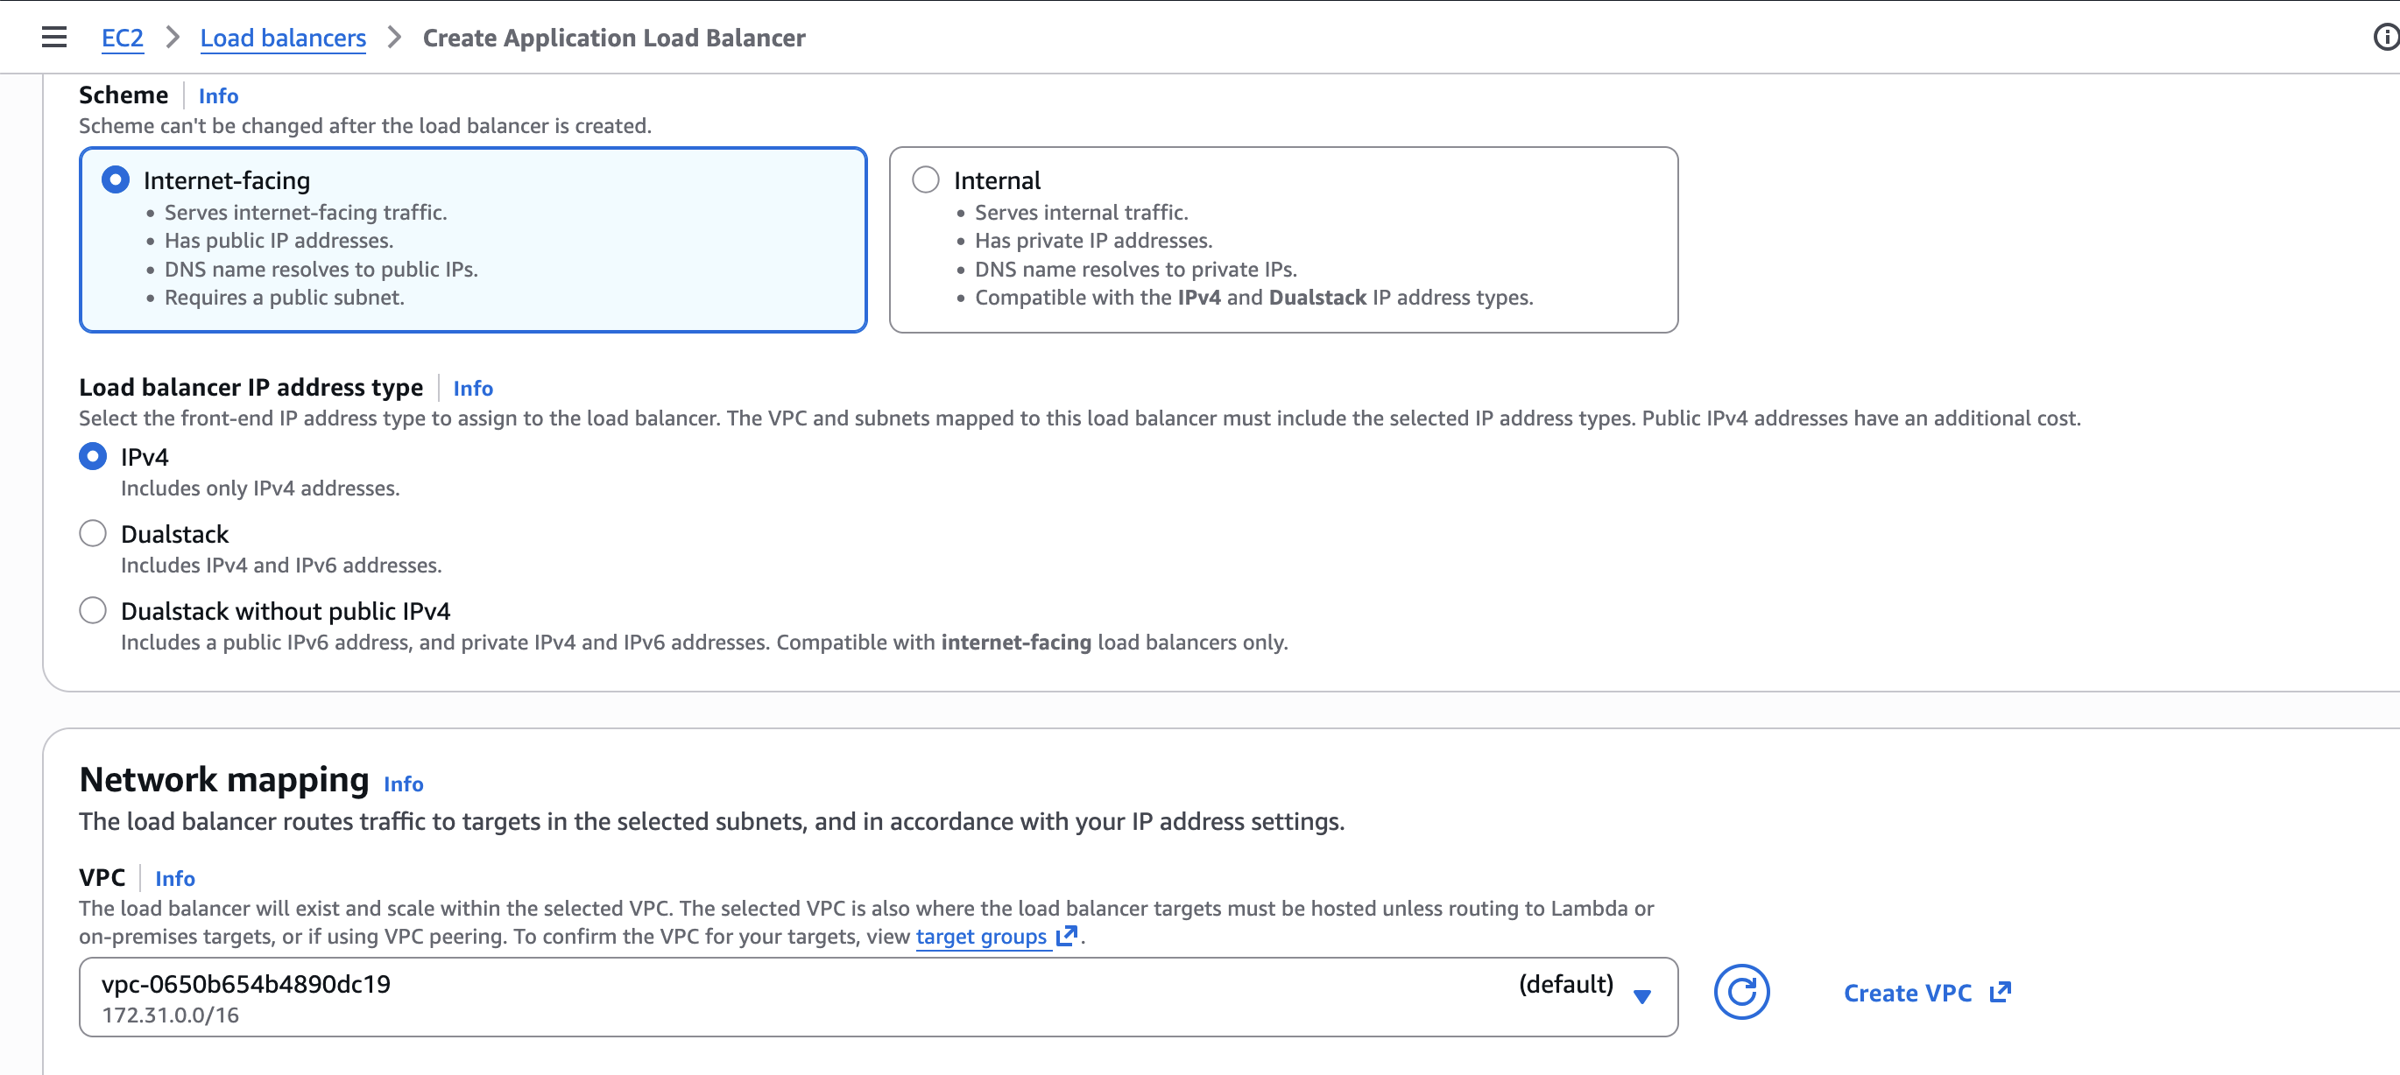Select the Internet-facing scheme radio button
This screenshot has width=2400, height=1075.
[x=116, y=179]
